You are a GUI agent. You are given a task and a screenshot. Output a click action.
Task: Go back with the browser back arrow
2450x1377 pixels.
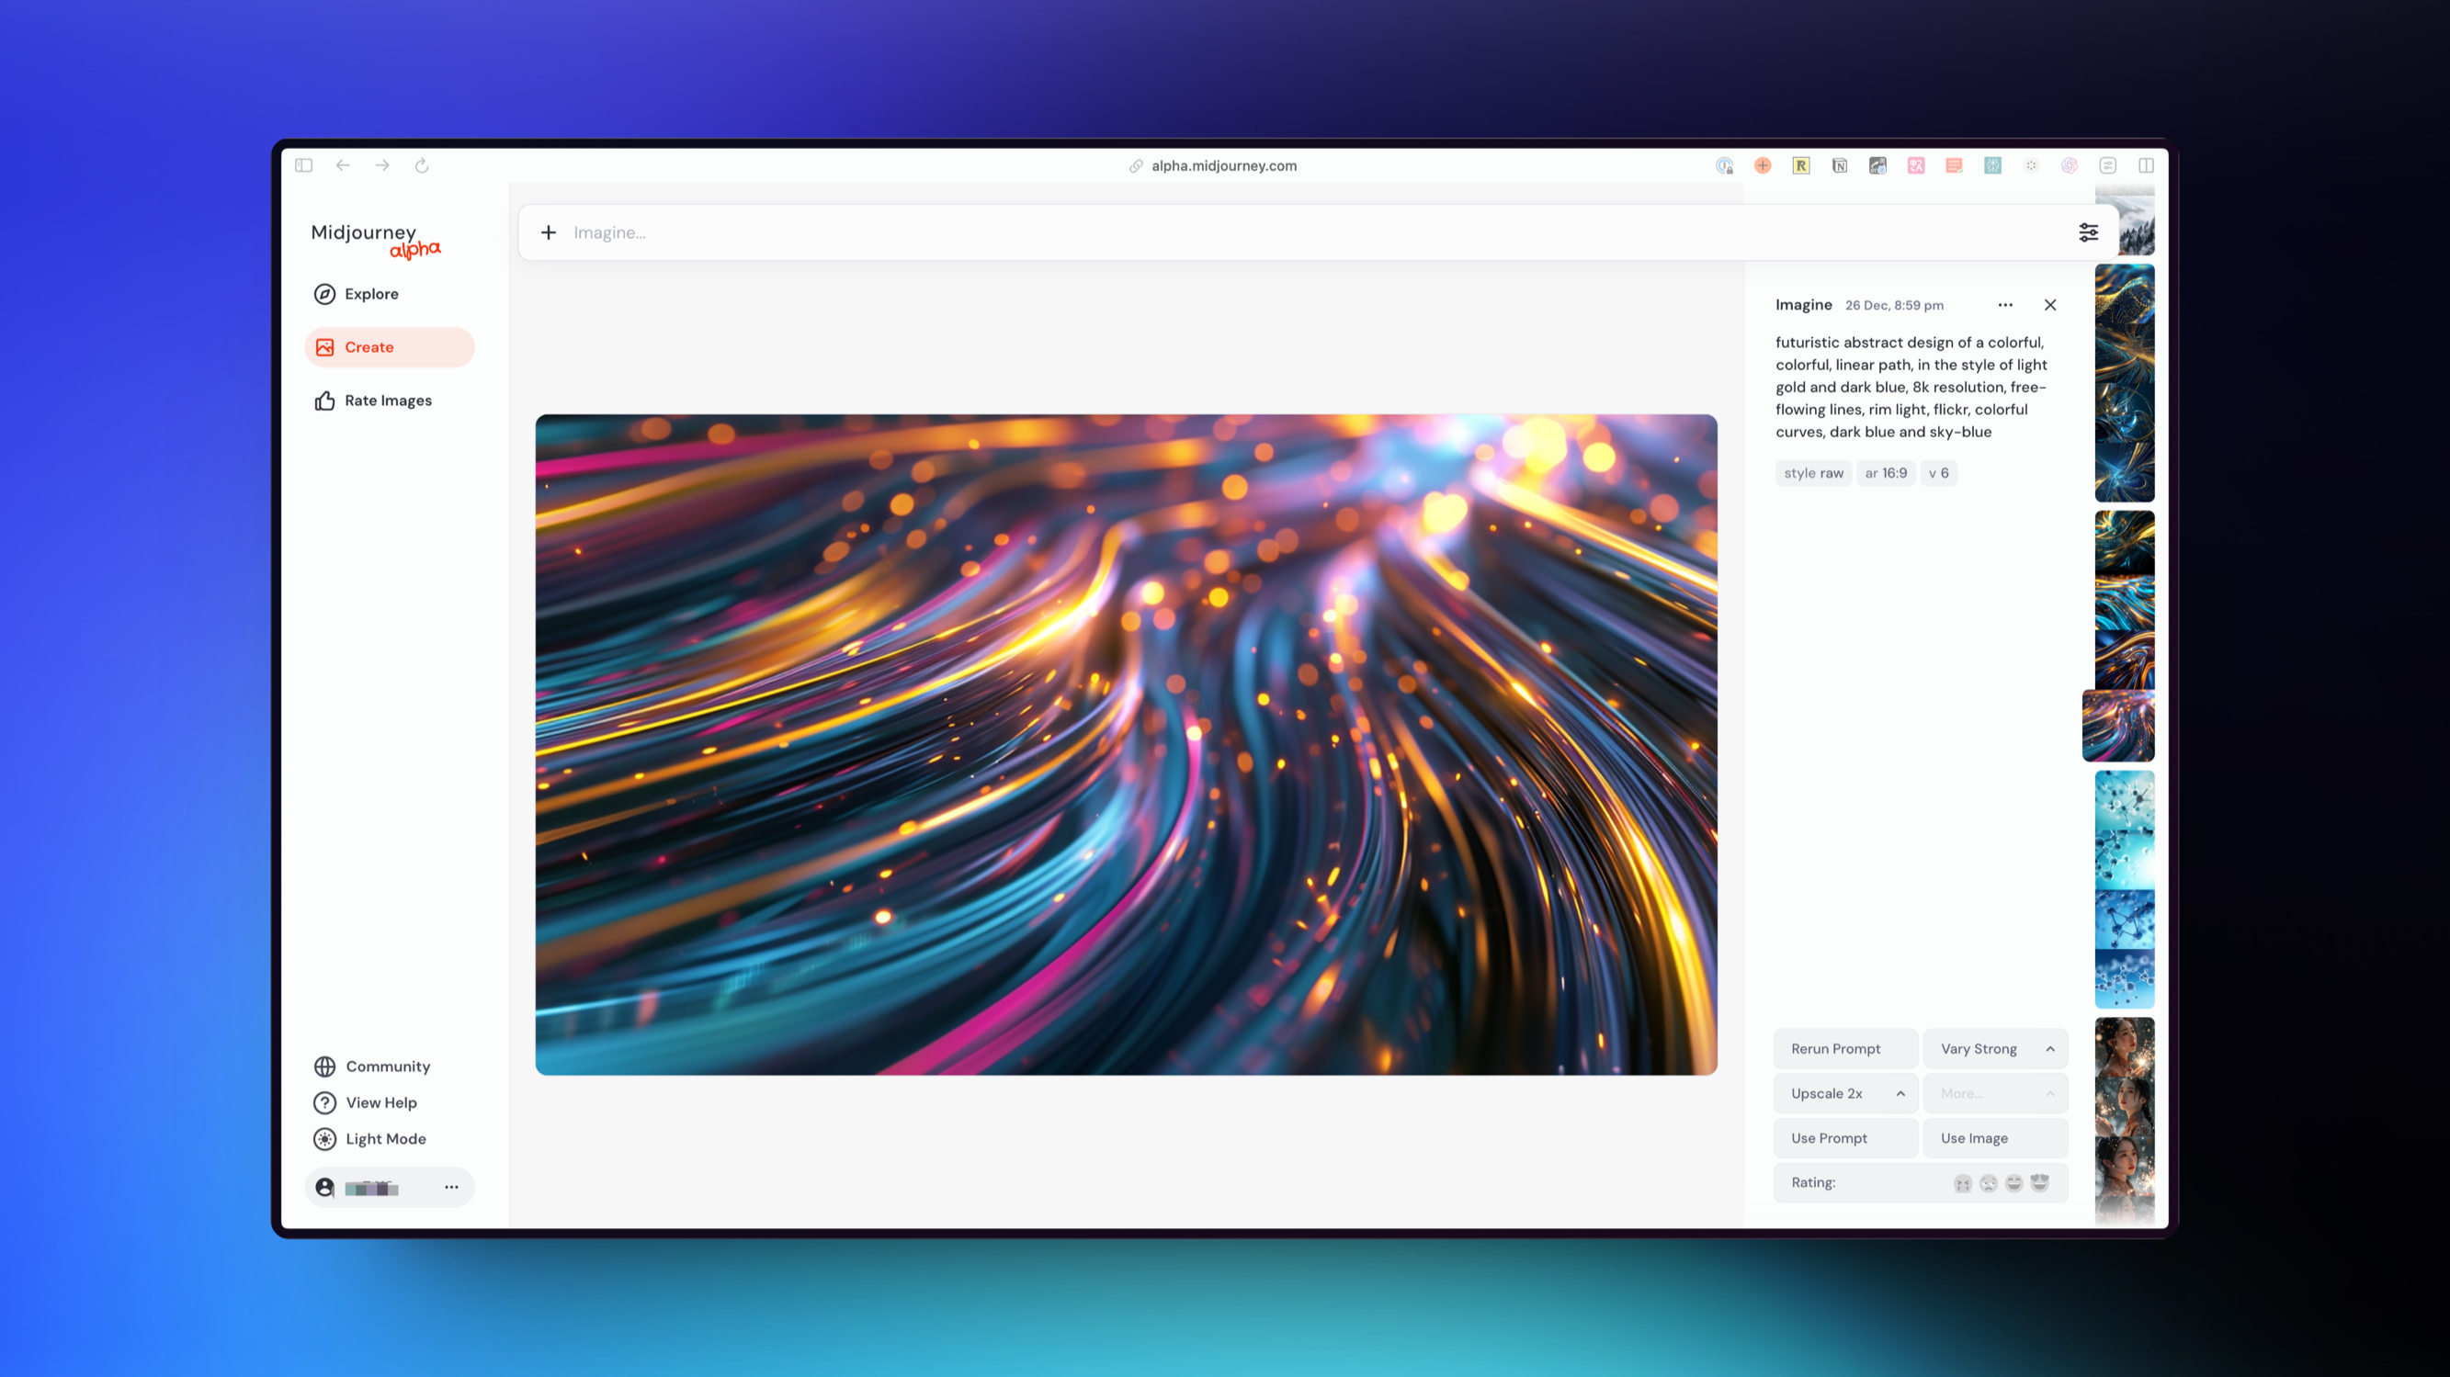tap(343, 165)
